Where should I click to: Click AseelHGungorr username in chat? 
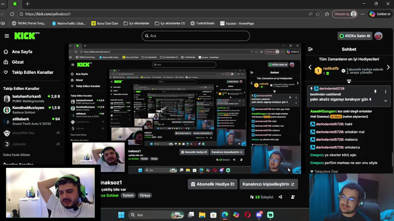pos(323,111)
